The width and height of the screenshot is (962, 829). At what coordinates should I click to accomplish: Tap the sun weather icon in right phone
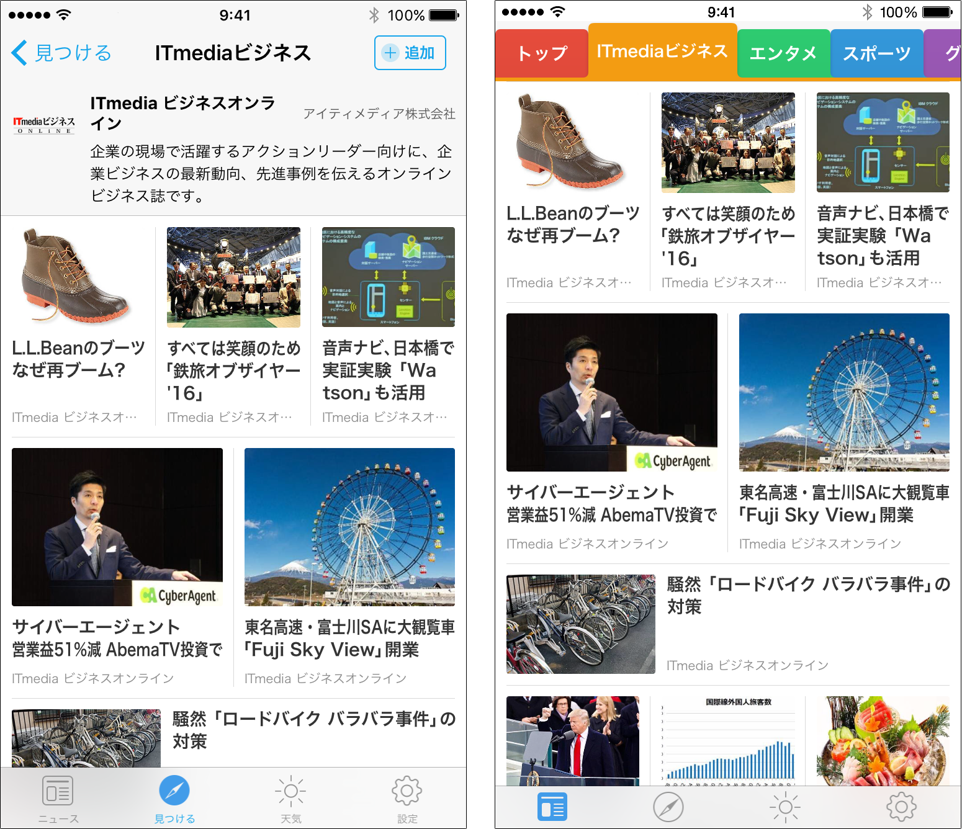pyautogui.click(x=785, y=807)
